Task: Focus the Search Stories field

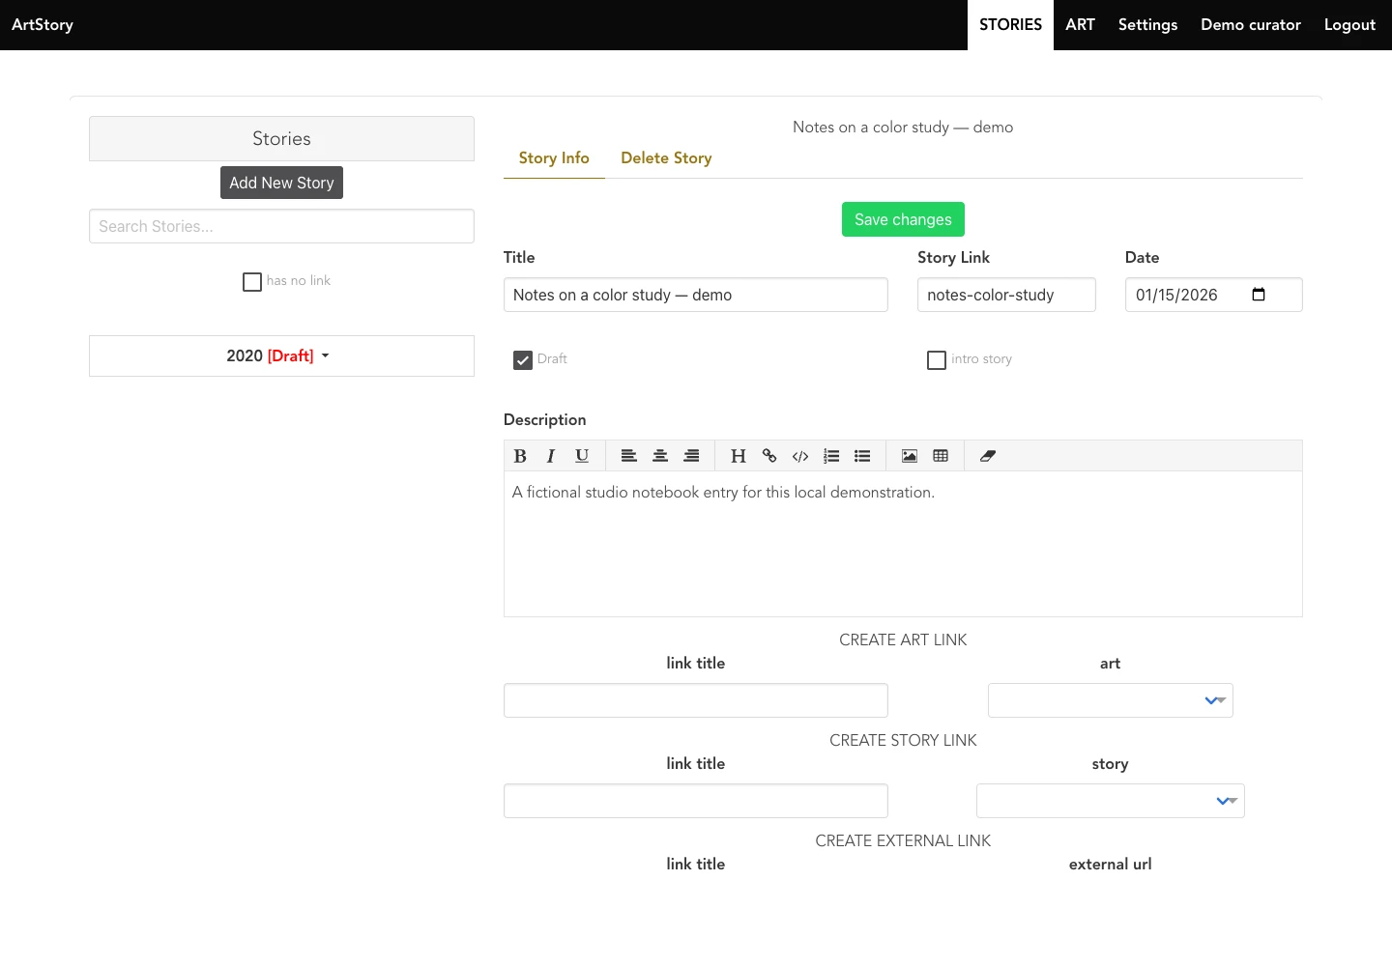Action: pyautogui.click(x=281, y=226)
